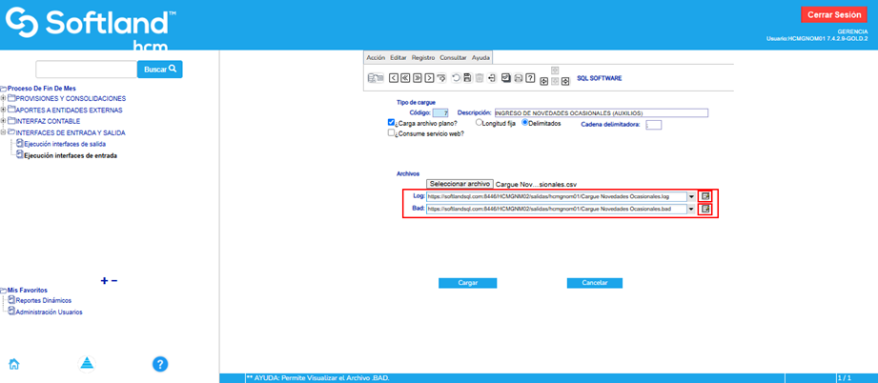Expand the PROVISIONES Y CONSOLIDACIONES tree node
Image resolution: width=878 pixels, height=383 pixels.
4,98
